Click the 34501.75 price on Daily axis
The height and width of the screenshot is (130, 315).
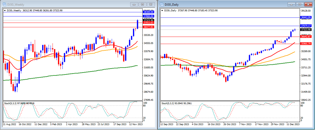coord(306,59)
